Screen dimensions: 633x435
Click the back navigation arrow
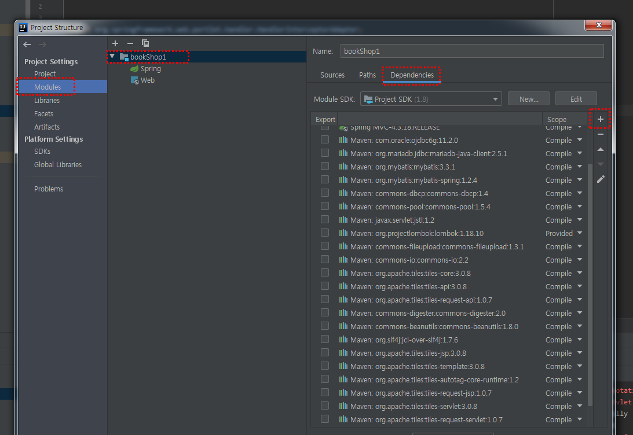(x=27, y=45)
